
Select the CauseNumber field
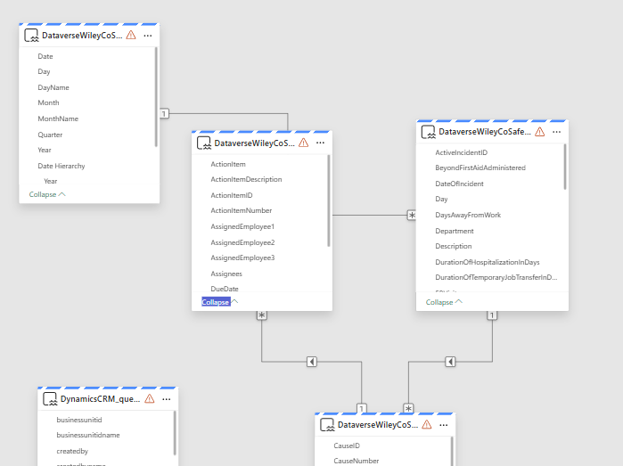click(x=357, y=461)
